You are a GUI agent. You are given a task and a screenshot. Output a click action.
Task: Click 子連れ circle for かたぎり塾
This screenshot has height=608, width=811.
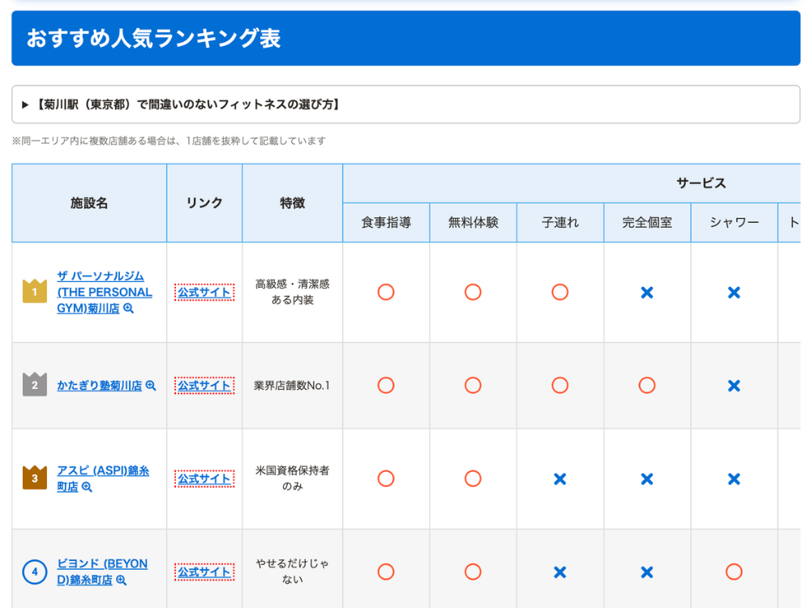point(560,385)
